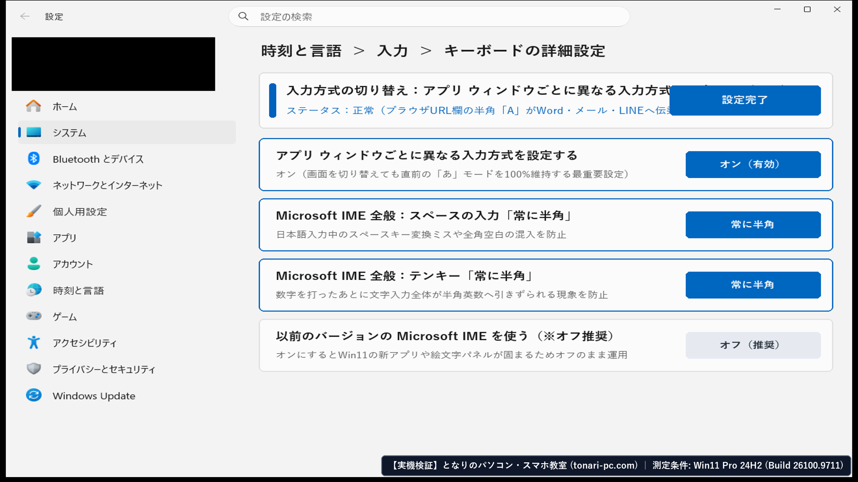The width and height of the screenshot is (858, 482).
Task: Click the System (システム) monitor icon
Action: 34,133
